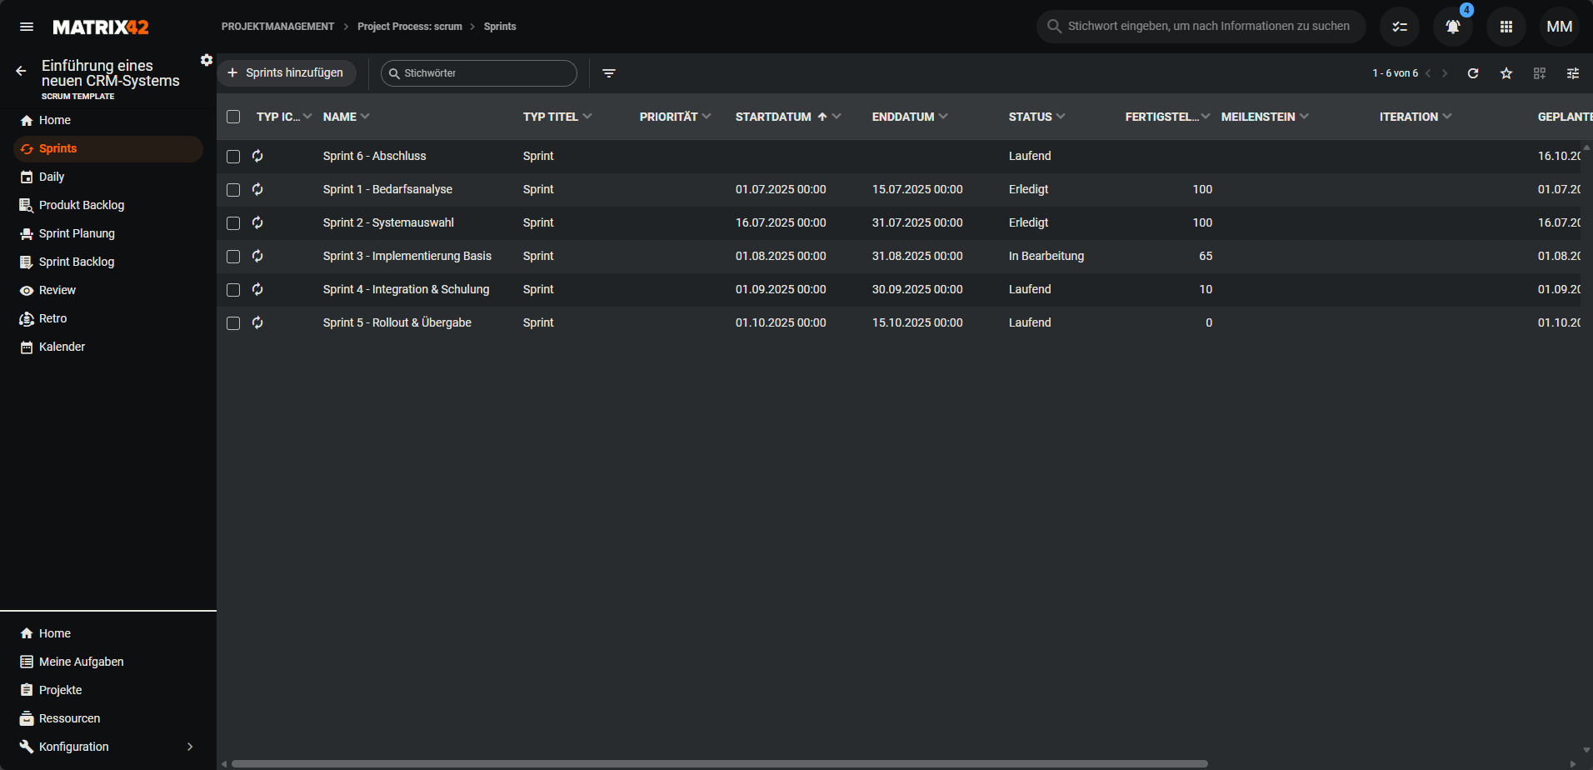Screen dimensions: 1593x770
Task: Go to Produkt Backlog in sidebar
Action: (81, 205)
